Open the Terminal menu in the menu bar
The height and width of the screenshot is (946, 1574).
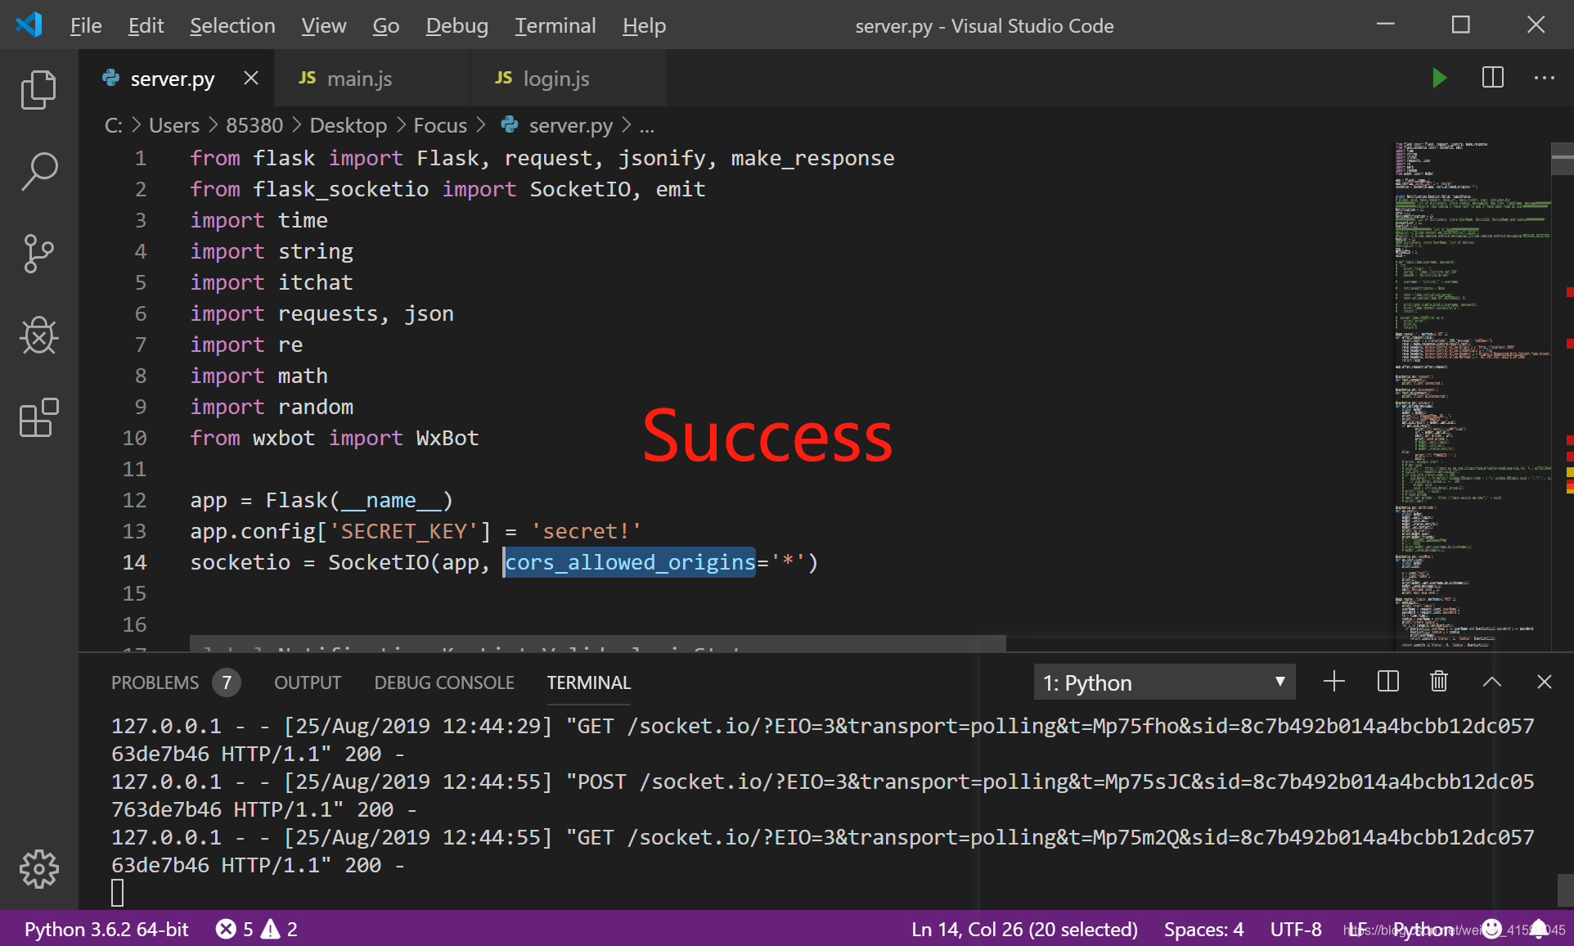pyautogui.click(x=555, y=25)
